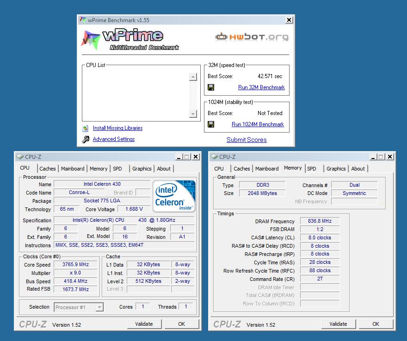Open About tab in left CPU-Z window
This screenshot has width=407, height=341.
click(164, 169)
